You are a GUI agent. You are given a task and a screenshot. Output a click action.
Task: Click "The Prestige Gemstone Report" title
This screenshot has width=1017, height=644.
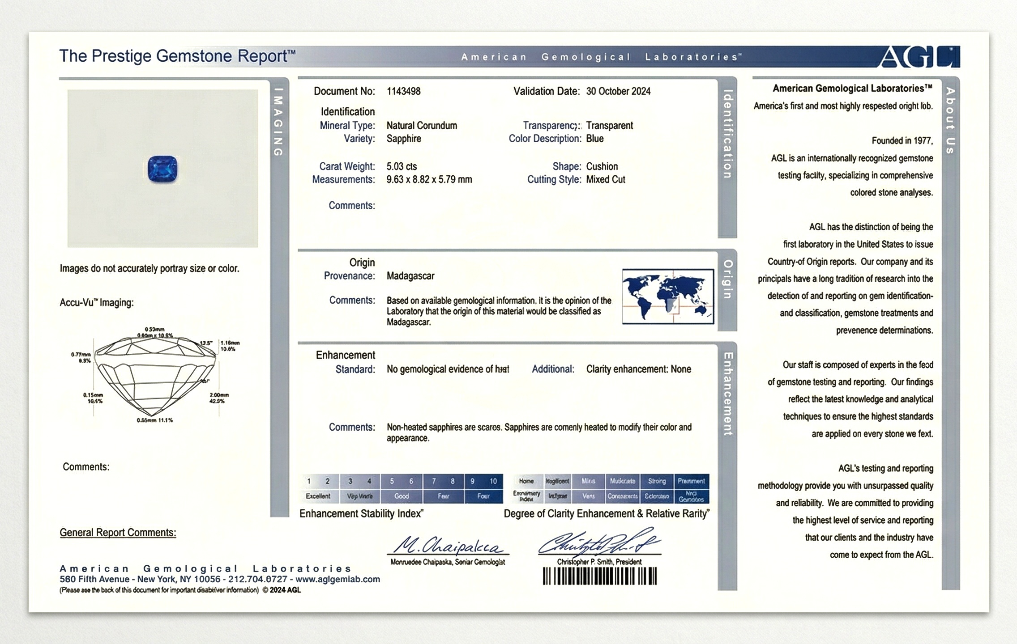(x=177, y=56)
